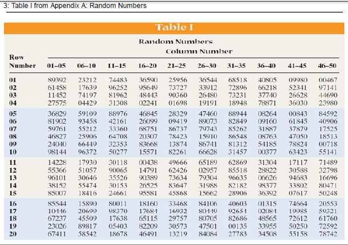Click the value '02957' in row 12
This screenshot has width=348, height=245.
208,170
